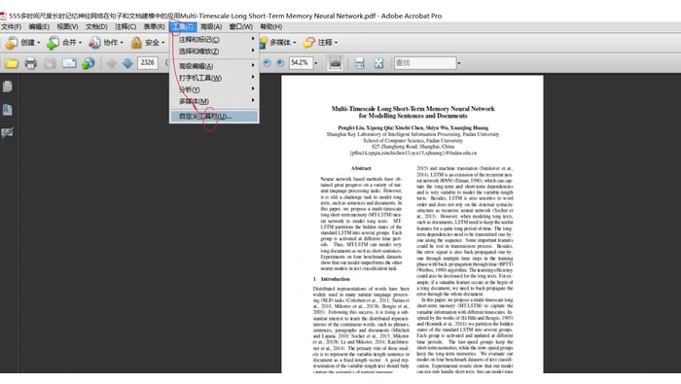
Task: Close the open 工具(T) menu
Action: pyautogui.click(x=183, y=27)
